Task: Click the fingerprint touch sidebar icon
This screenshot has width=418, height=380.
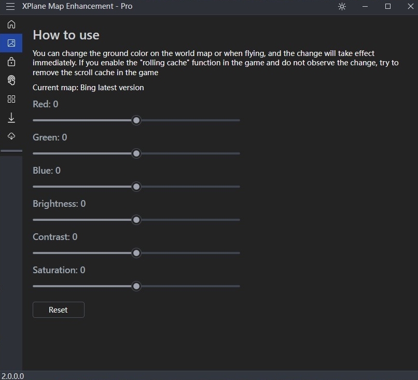Action: [11, 80]
